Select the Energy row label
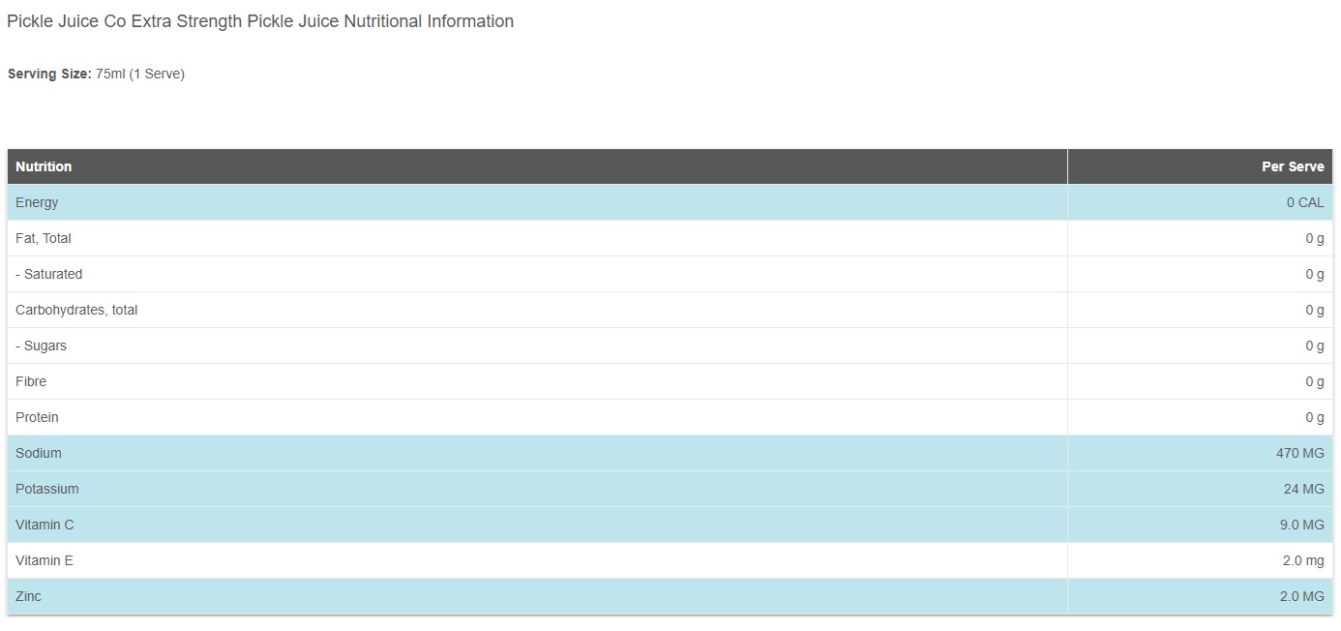 (37, 202)
